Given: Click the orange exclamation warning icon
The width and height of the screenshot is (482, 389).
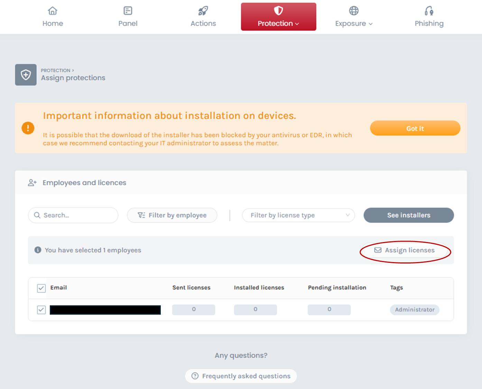Looking at the screenshot, I should [x=28, y=128].
